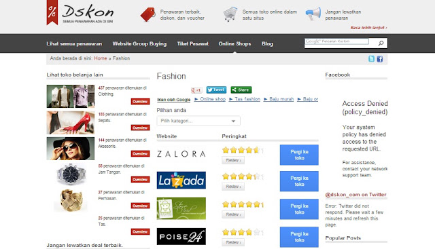Viewport: 435px width, 249px height.
Task: Click the 185 penawaran Sepatu text
Action: click(x=122, y=117)
